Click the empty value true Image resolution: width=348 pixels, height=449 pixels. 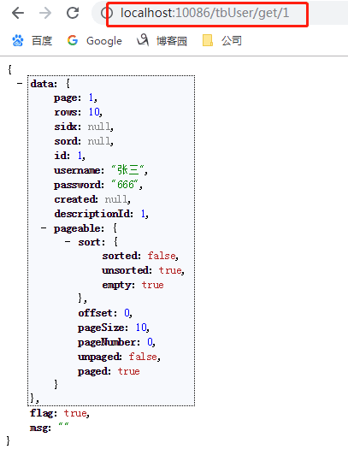pos(152,285)
